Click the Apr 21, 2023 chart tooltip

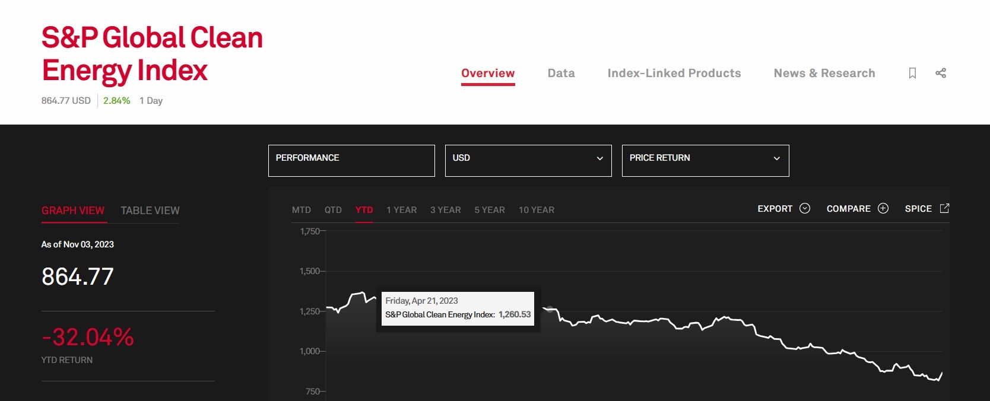coord(458,308)
